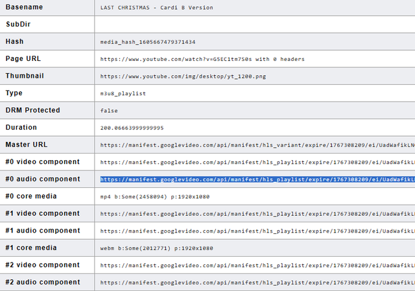
Task: Click the SubDir row label
Action: (x=18, y=25)
